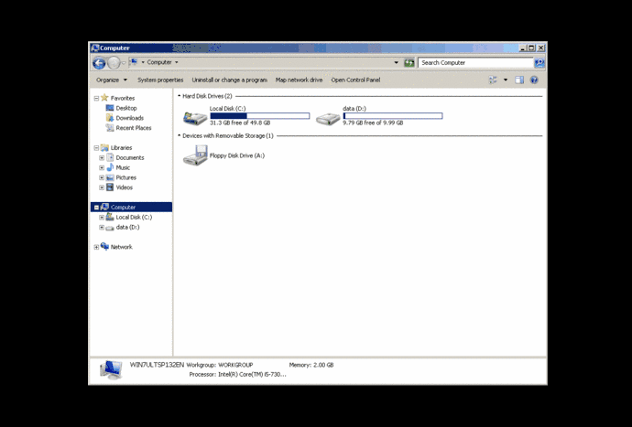
Task: Open Desktop in Favorites
Action: 126,108
